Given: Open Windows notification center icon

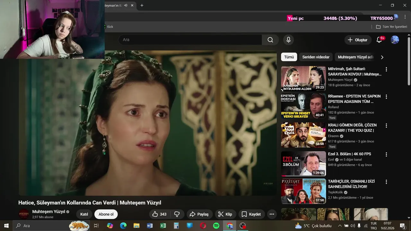Looking at the screenshot, I should click(x=403, y=226).
